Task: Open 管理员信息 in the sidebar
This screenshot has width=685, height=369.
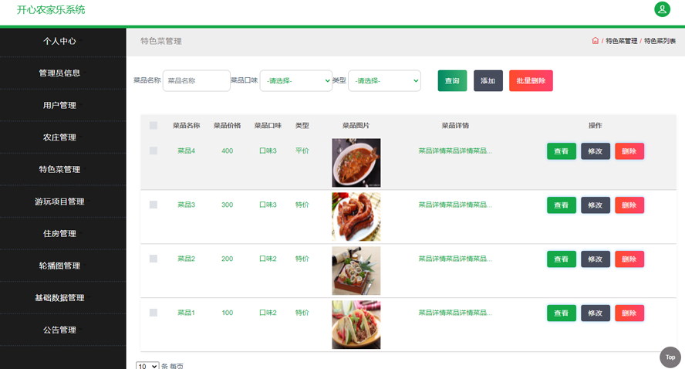Action: [x=59, y=73]
